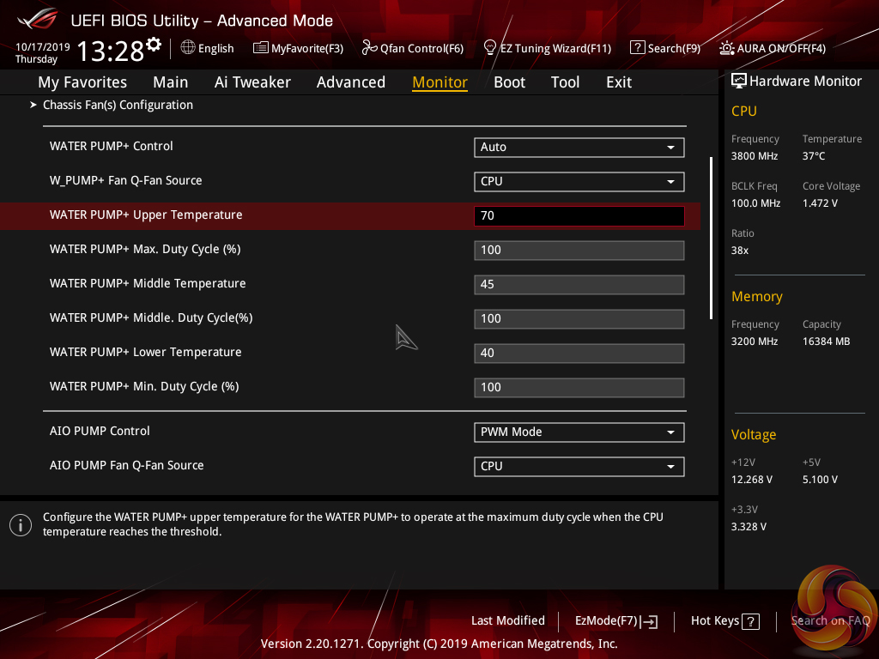Viewport: 879px width, 659px height.
Task: Click the 13:28 clock display
Action: [x=111, y=51]
